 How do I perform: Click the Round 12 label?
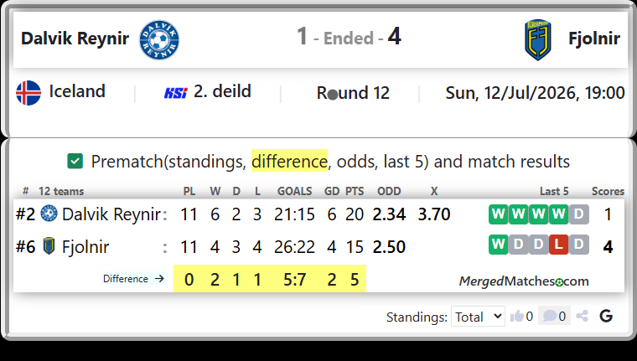pyautogui.click(x=353, y=93)
